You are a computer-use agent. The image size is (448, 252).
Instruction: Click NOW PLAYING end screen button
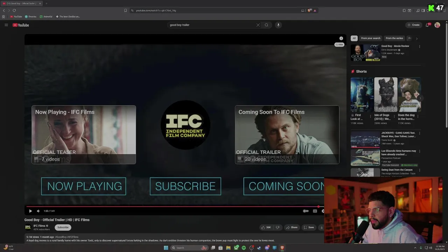(84, 186)
